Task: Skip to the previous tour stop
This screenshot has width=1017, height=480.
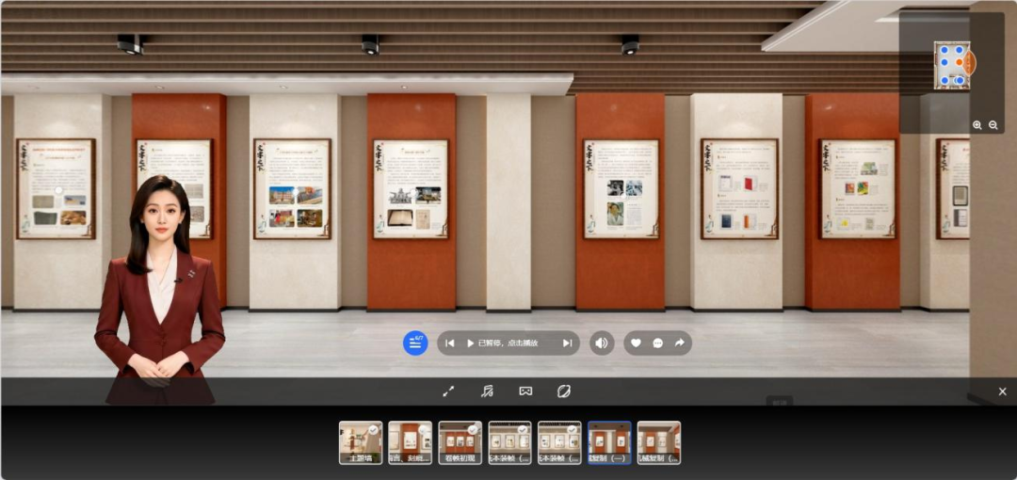Action: (449, 344)
